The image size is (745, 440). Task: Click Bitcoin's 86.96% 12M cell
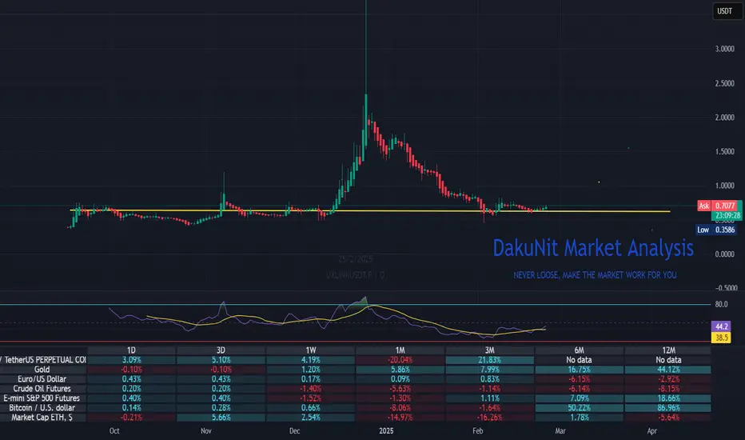pyautogui.click(x=668, y=408)
